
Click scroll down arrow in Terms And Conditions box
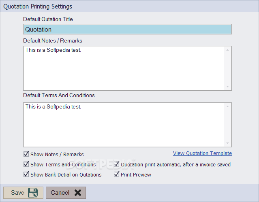click(228, 143)
